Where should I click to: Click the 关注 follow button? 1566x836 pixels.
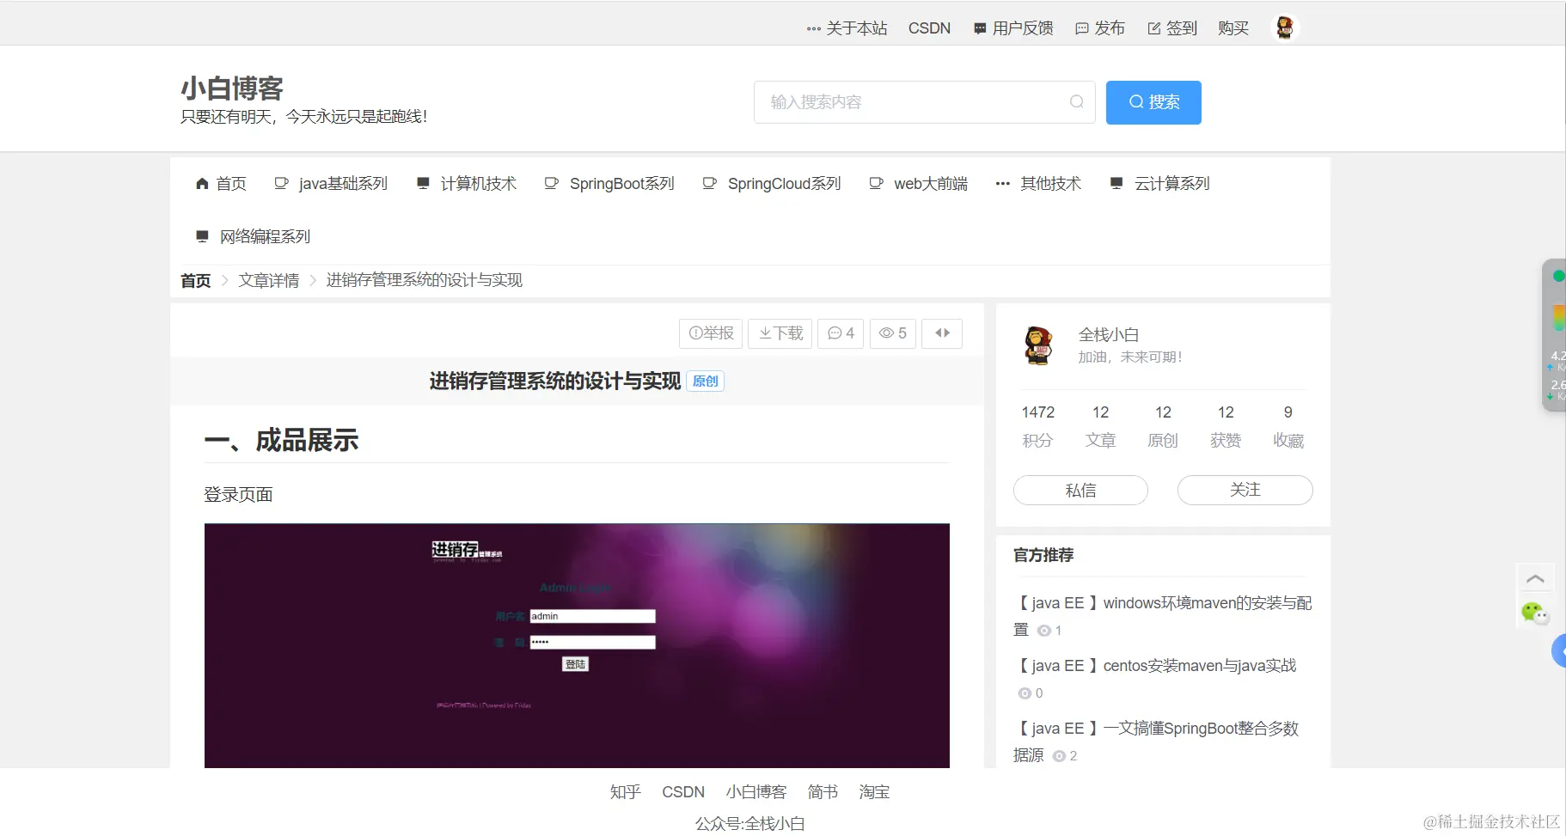[1245, 490]
